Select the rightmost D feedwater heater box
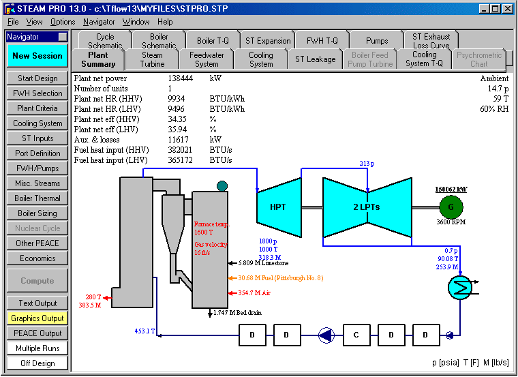This screenshot has height=377, width=518. (x=425, y=335)
